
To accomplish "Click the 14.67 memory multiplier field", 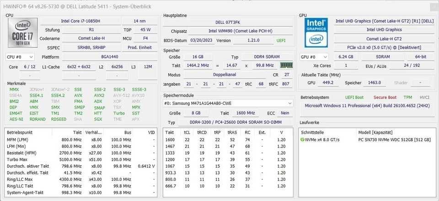I will coord(232,65).
